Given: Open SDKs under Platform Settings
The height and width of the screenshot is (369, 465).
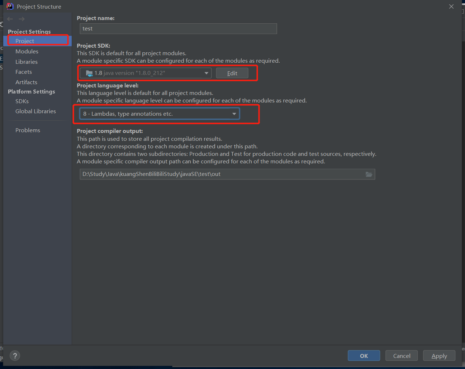Looking at the screenshot, I should coord(22,101).
